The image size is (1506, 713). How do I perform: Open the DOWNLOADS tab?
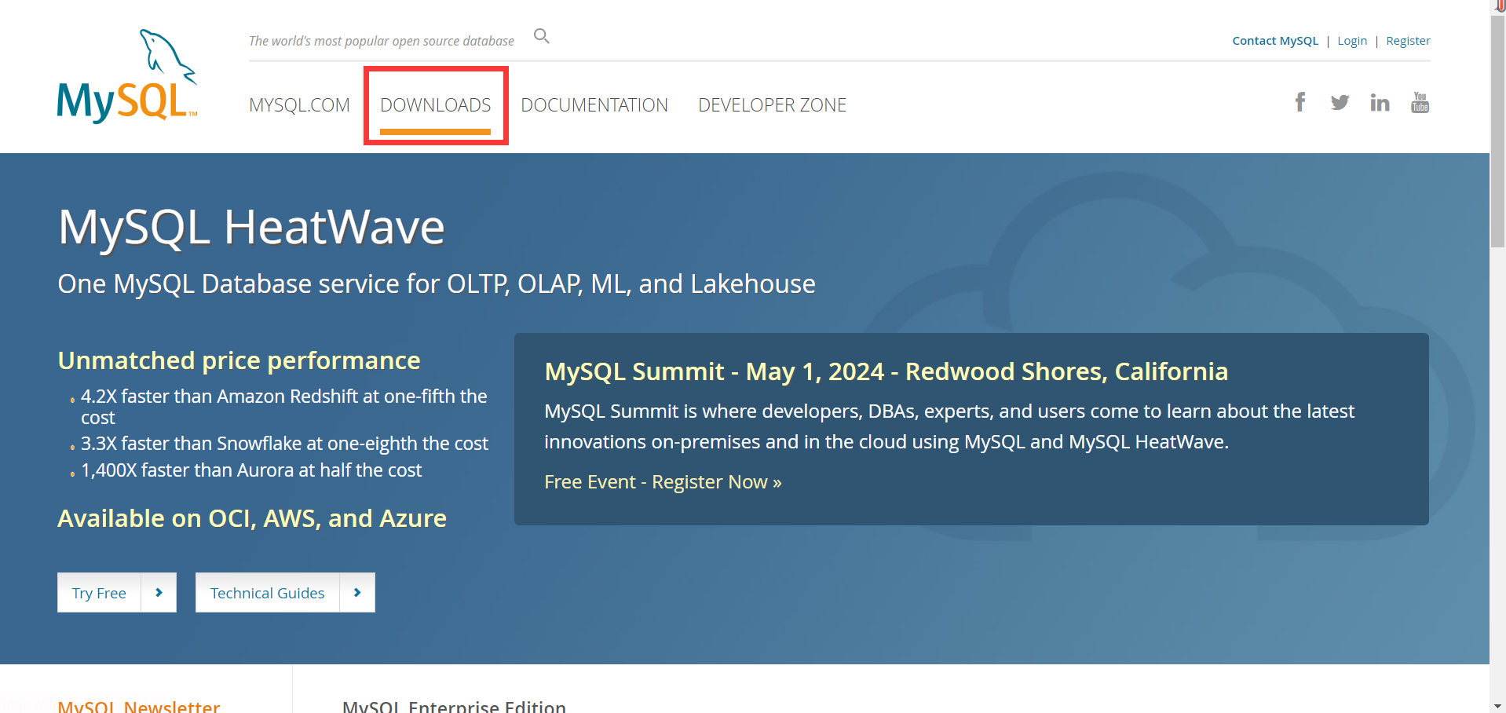pos(436,105)
